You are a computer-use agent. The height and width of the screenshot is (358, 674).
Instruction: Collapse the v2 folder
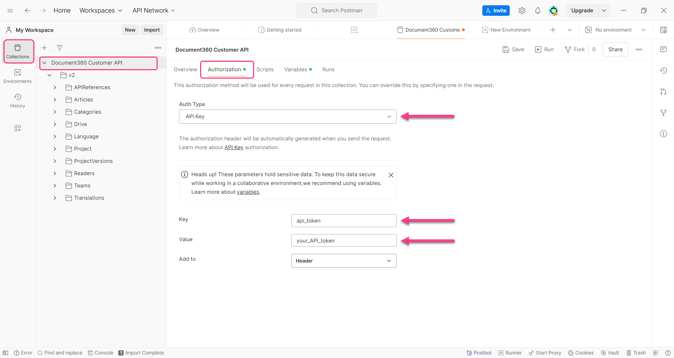click(x=49, y=75)
